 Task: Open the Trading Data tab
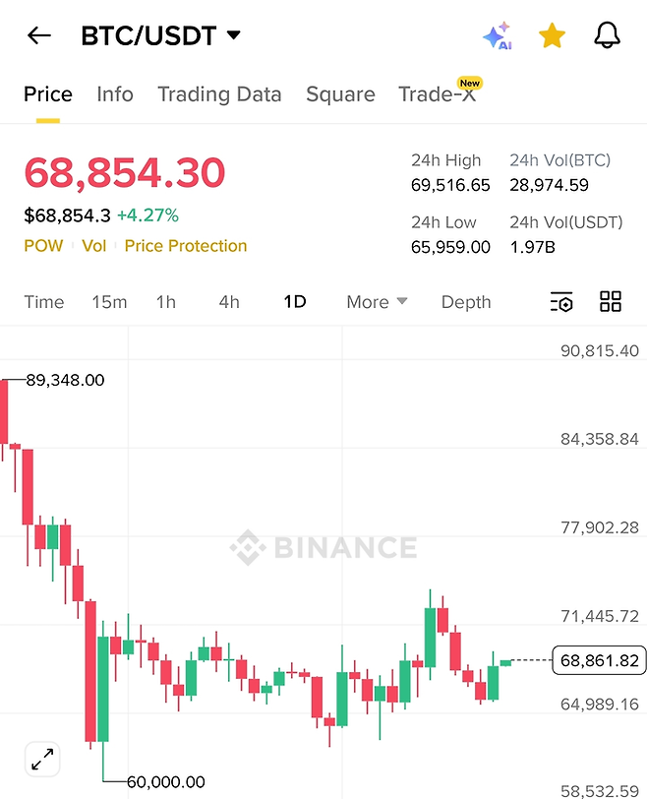click(x=219, y=94)
